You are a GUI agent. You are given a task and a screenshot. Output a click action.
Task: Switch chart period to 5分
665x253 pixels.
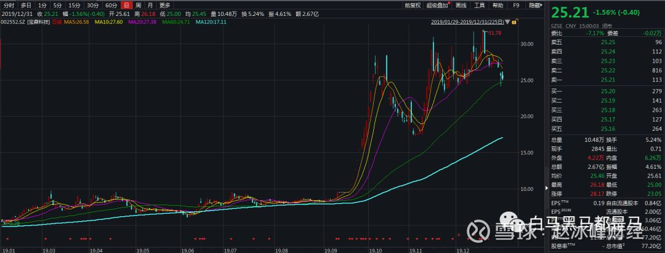coord(57,6)
